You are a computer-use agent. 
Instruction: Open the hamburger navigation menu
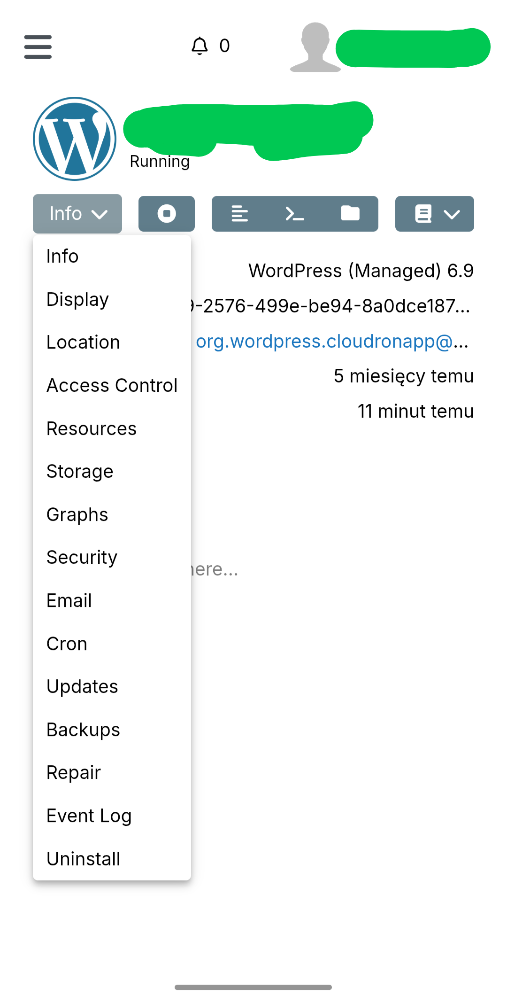pyautogui.click(x=38, y=47)
